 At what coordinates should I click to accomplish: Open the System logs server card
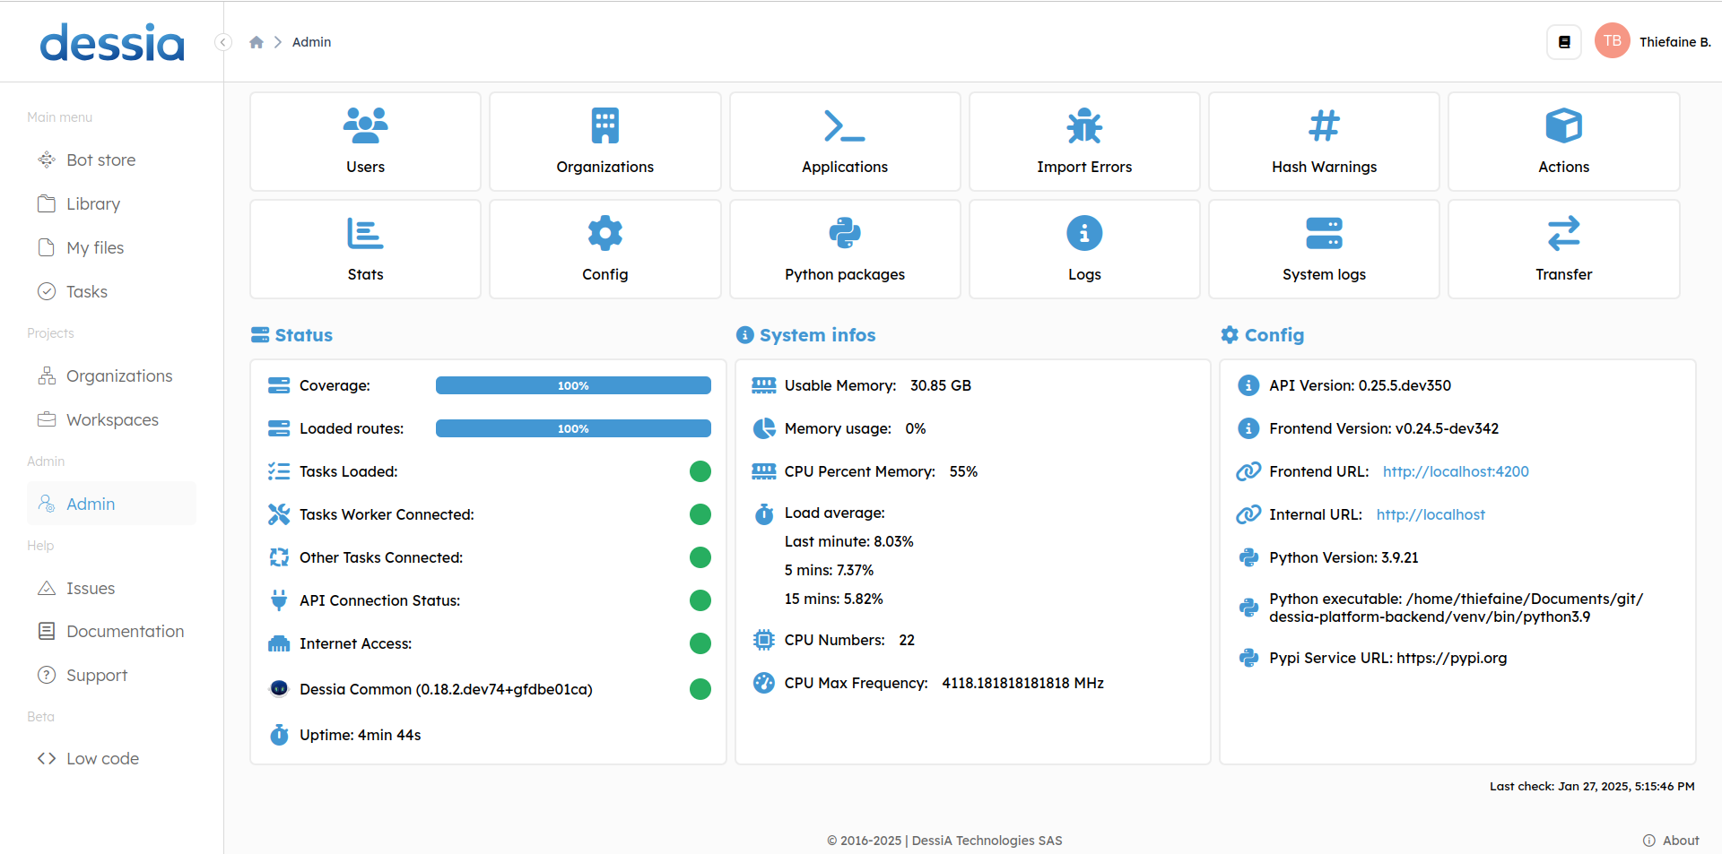1324,249
